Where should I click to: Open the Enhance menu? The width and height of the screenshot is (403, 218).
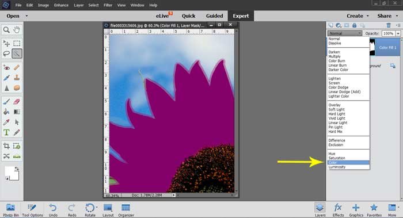(61, 5)
